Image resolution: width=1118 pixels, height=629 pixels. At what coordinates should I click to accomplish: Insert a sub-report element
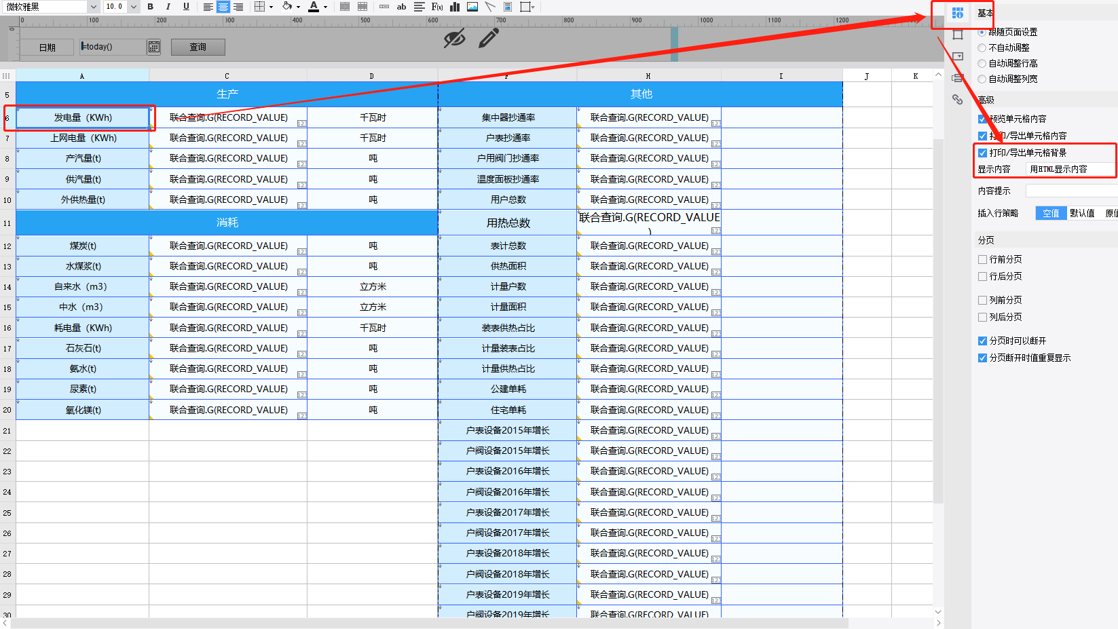pos(508,7)
